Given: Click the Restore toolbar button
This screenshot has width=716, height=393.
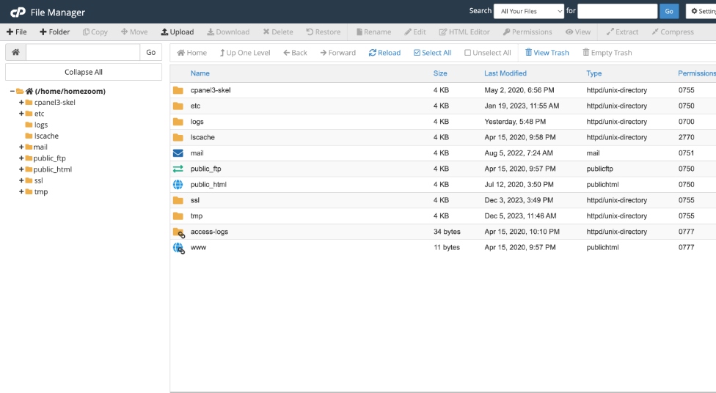Looking at the screenshot, I should [324, 32].
